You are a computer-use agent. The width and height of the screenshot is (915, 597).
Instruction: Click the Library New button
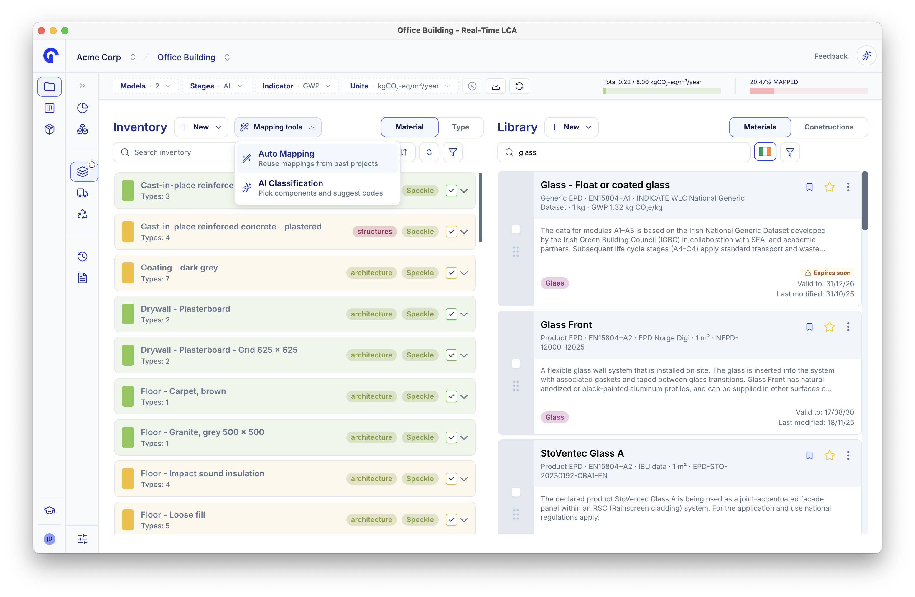[x=571, y=127]
